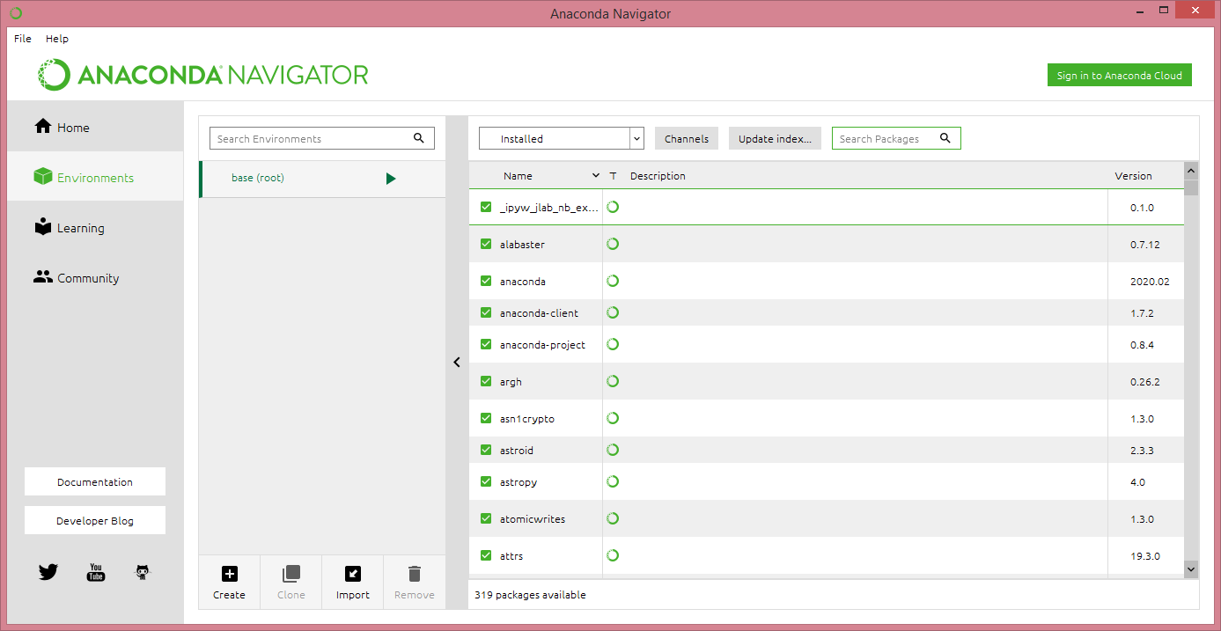
Task: Uncheck the atomicwrites package checkbox
Action: 486,518
